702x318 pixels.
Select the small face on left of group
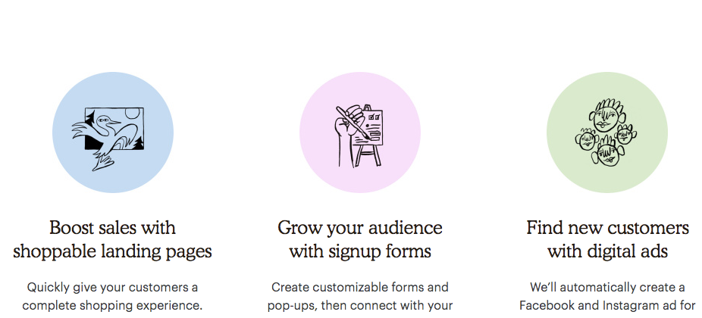(x=587, y=140)
